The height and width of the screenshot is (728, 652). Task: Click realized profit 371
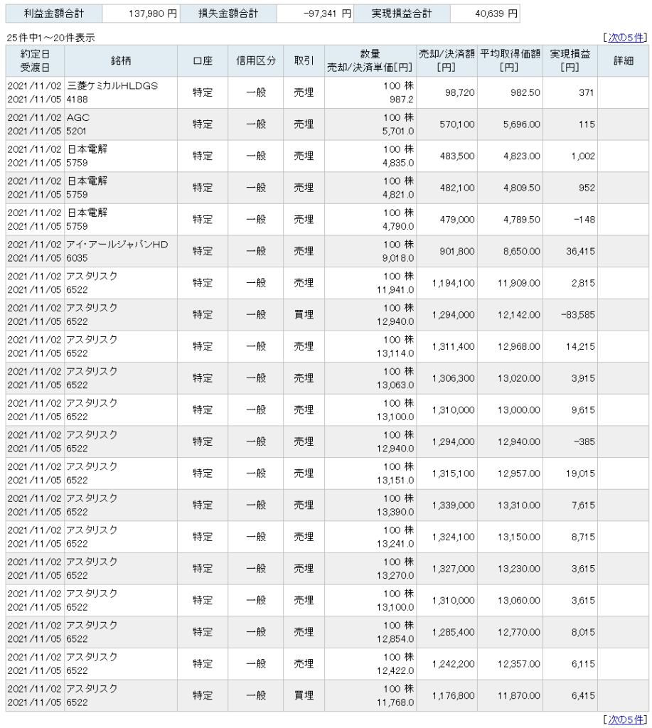click(586, 92)
